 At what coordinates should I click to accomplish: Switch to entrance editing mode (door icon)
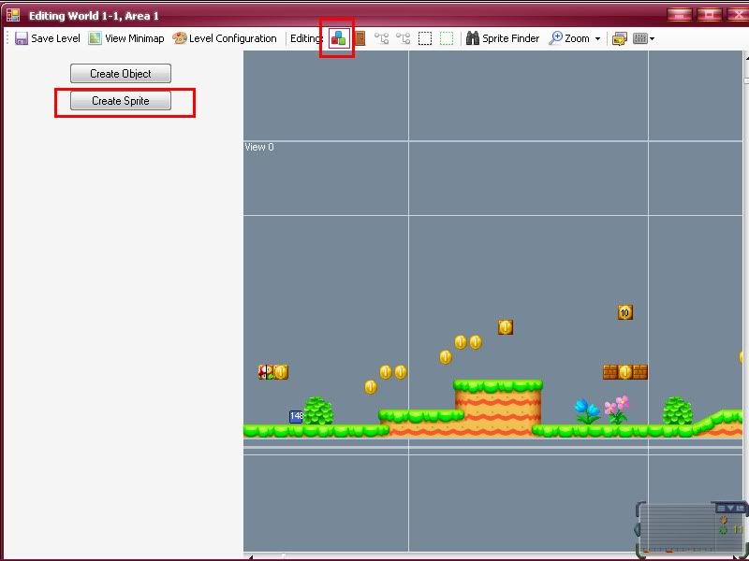pyautogui.click(x=360, y=38)
